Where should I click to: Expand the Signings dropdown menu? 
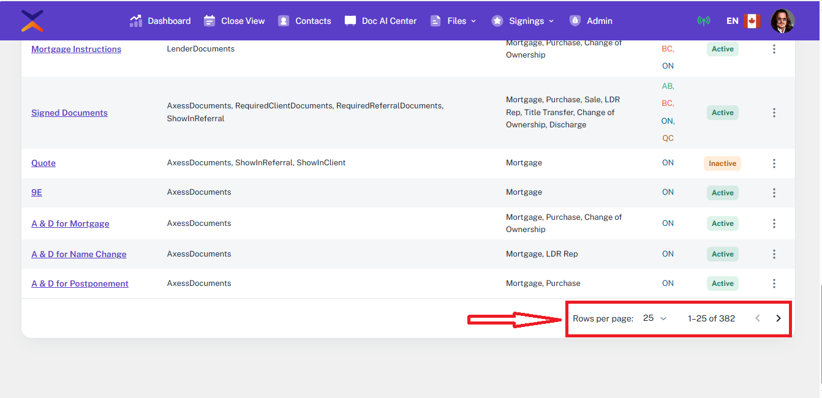coord(523,21)
